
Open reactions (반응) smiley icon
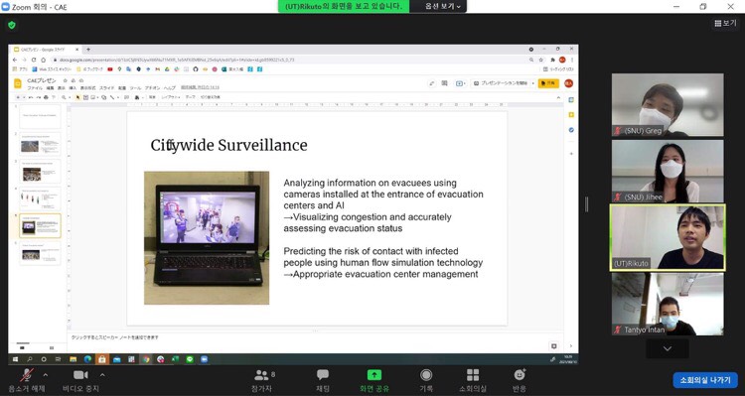[x=520, y=375]
